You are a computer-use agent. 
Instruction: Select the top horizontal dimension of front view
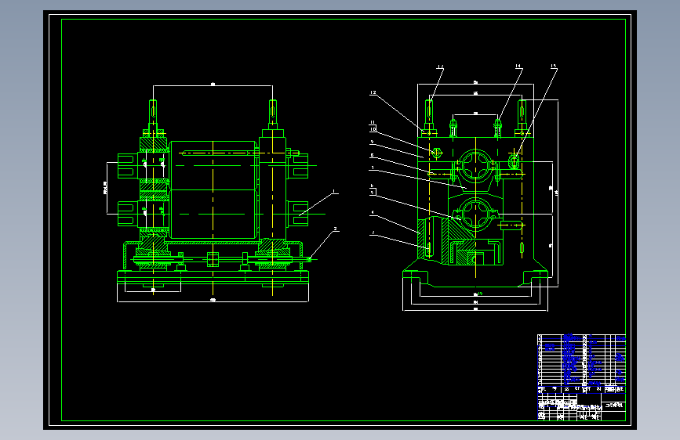213,85
